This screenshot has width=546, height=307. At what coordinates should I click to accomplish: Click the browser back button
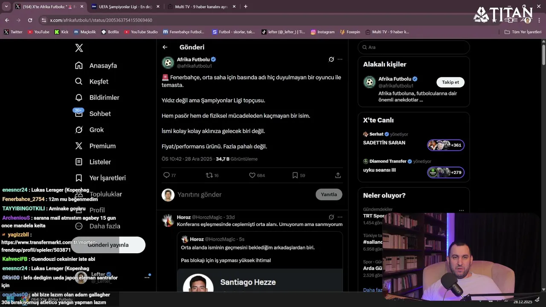[x=7, y=20]
